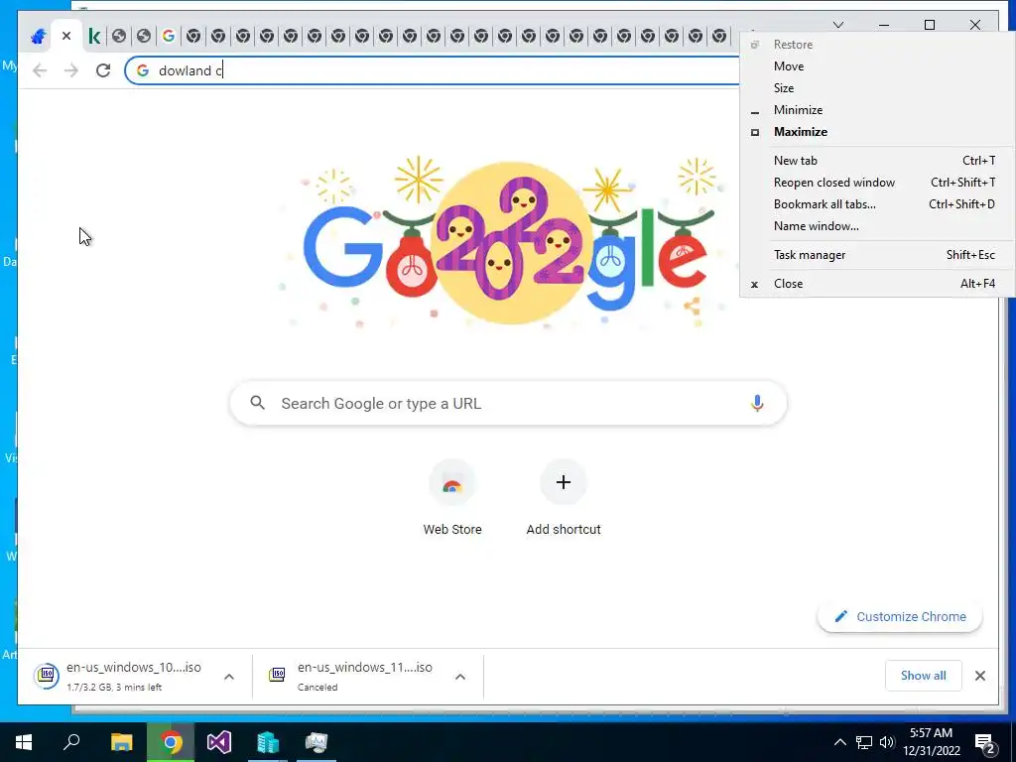The image size is (1016, 762).
Task: Expand options for Windows 10 iso download
Action: click(x=229, y=677)
